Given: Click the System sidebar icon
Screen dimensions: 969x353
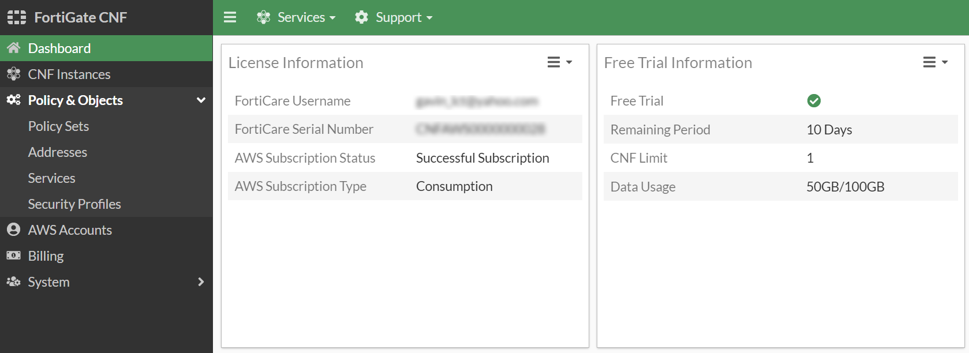Looking at the screenshot, I should pos(14,281).
